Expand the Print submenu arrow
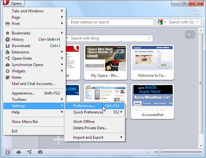This screenshot has width=206, height=158. 62,23
